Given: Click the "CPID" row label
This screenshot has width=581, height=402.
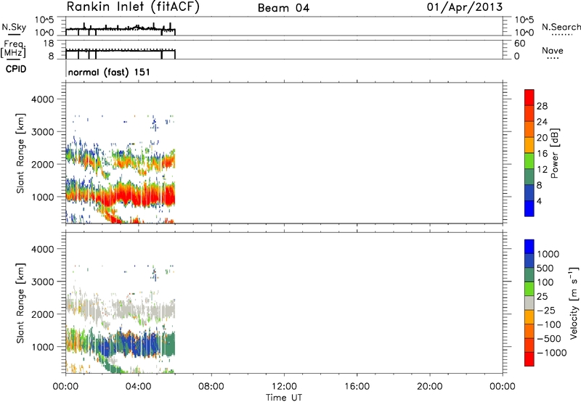Looking at the screenshot, I should pyautogui.click(x=16, y=69).
